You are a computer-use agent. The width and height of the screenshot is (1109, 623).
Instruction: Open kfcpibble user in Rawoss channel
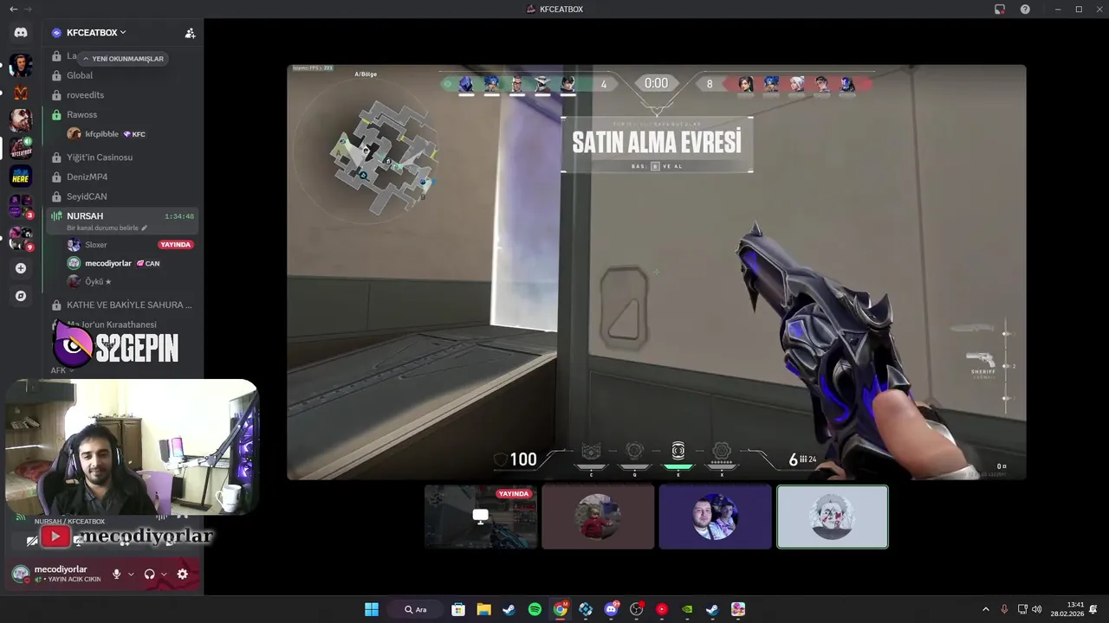(130, 134)
